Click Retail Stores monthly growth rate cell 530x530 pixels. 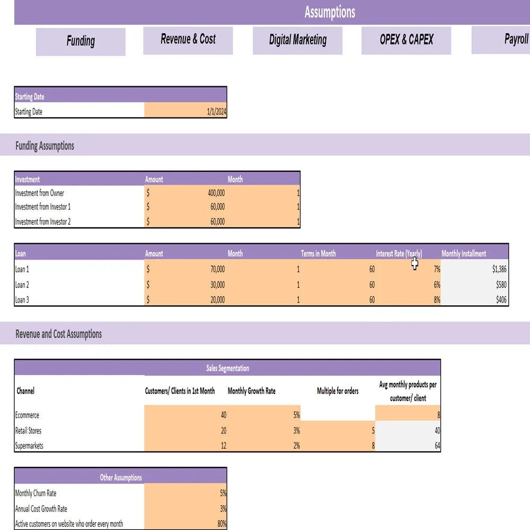(x=264, y=431)
